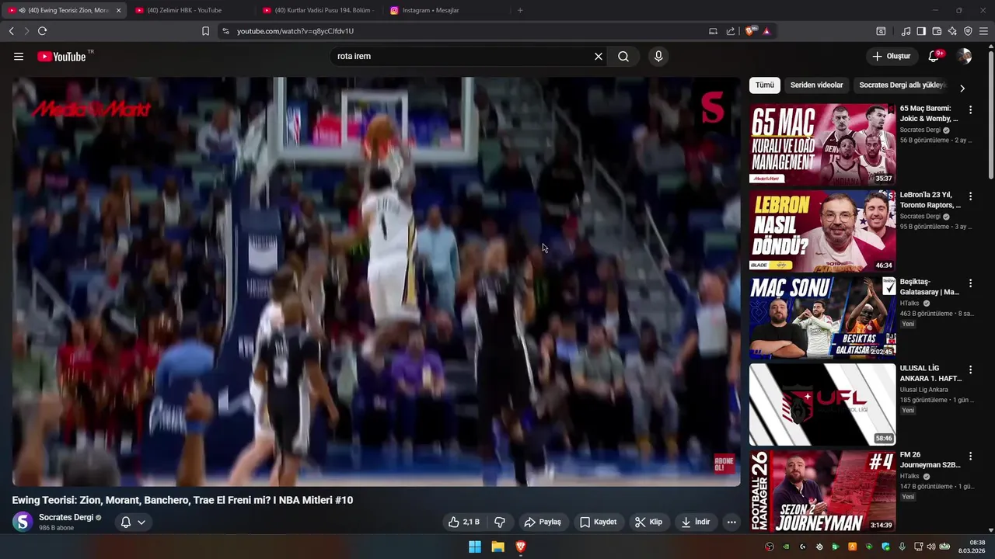This screenshot has width=995, height=559.
Task: Dislike the video with the thumbs-down button
Action: point(500,522)
